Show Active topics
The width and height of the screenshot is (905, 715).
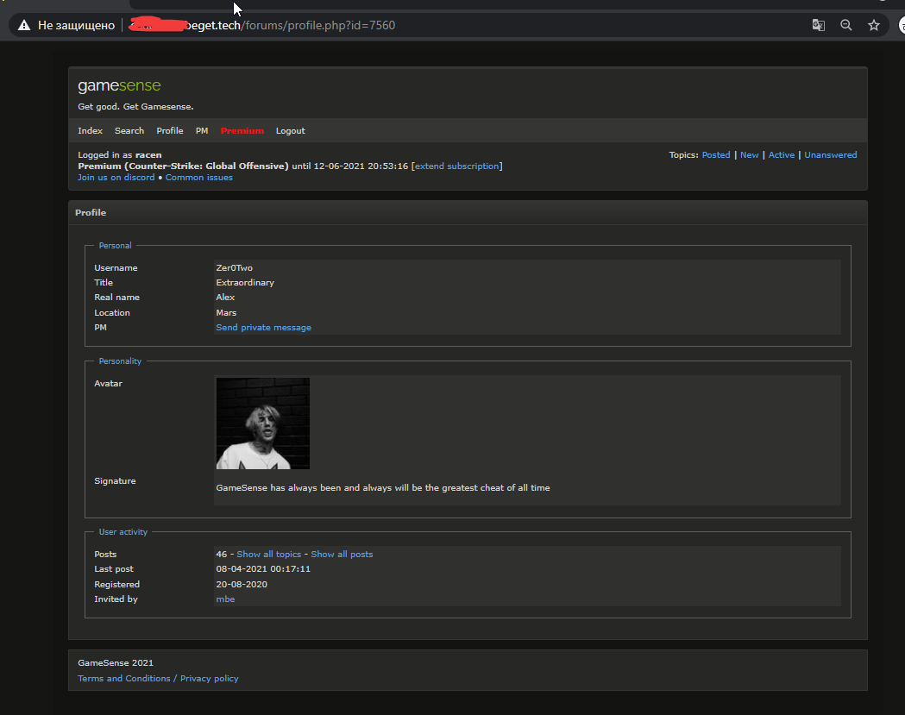coord(782,154)
